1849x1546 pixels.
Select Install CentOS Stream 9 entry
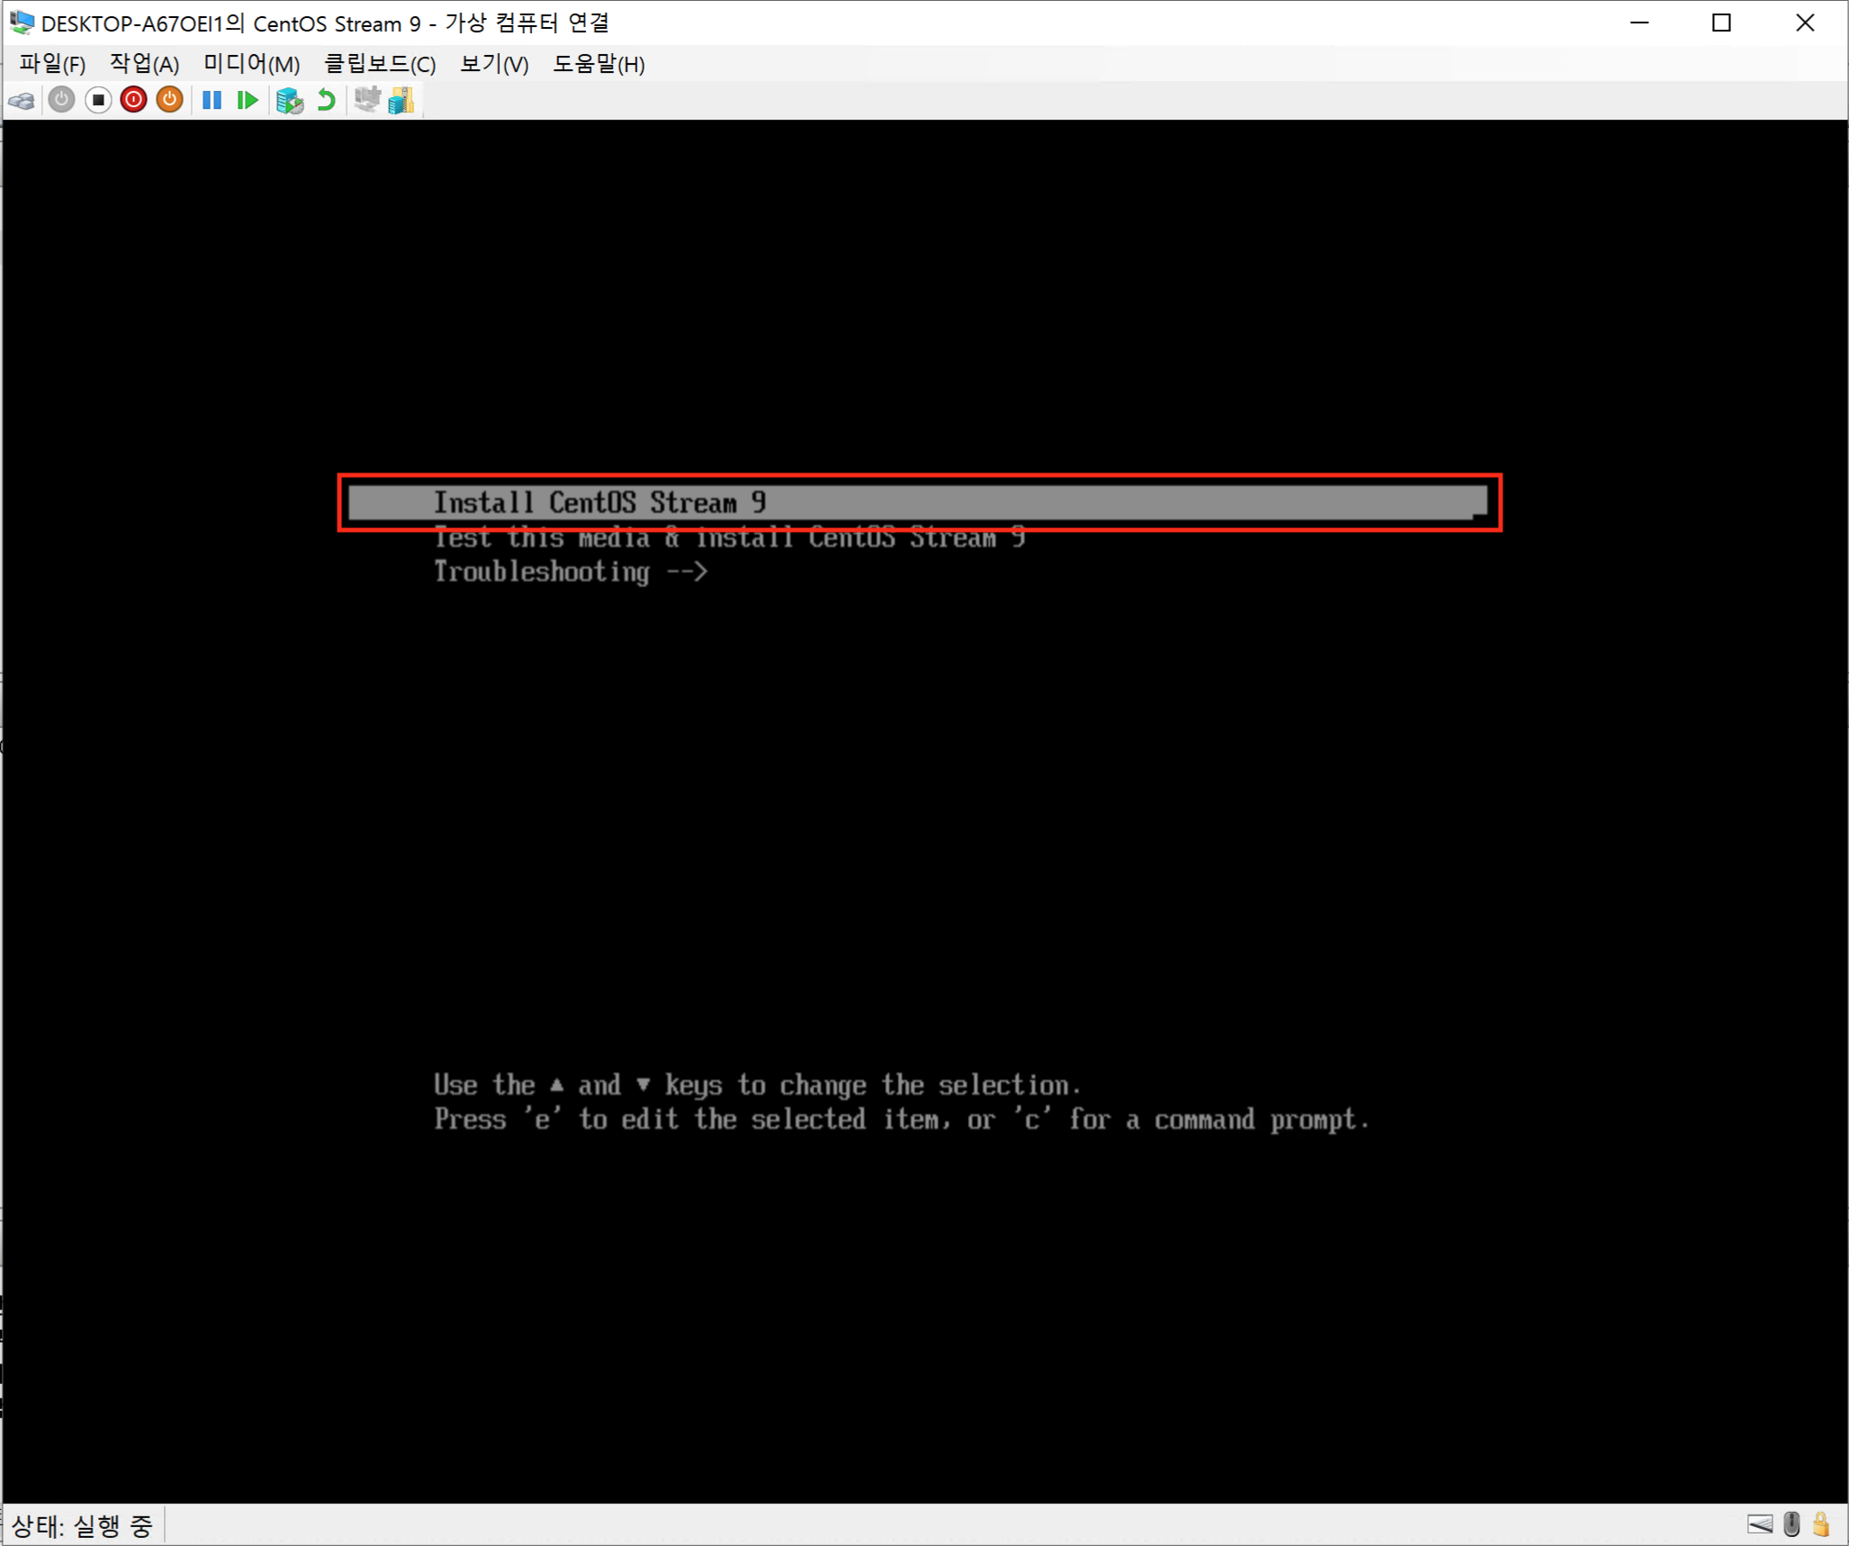click(917, 502)
